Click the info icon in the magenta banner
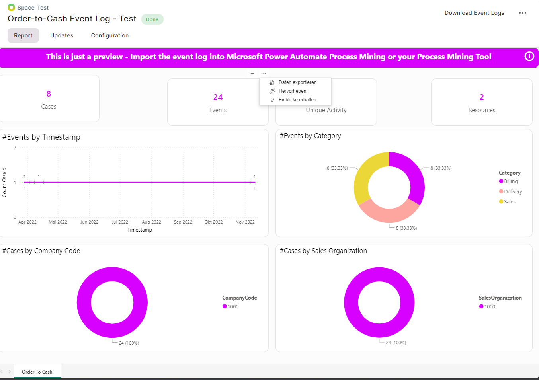 tap(529, 57)
